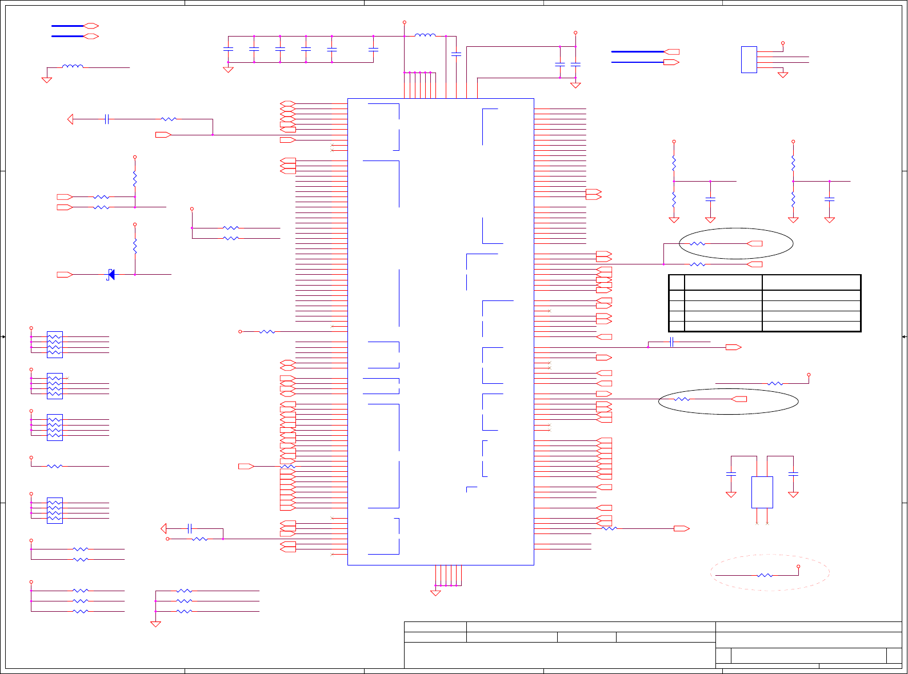Image resolution: width=908 pixels, height=674 pixels.
Task: Select the series capacitor next to the left-pointing port
Action: 107,119
